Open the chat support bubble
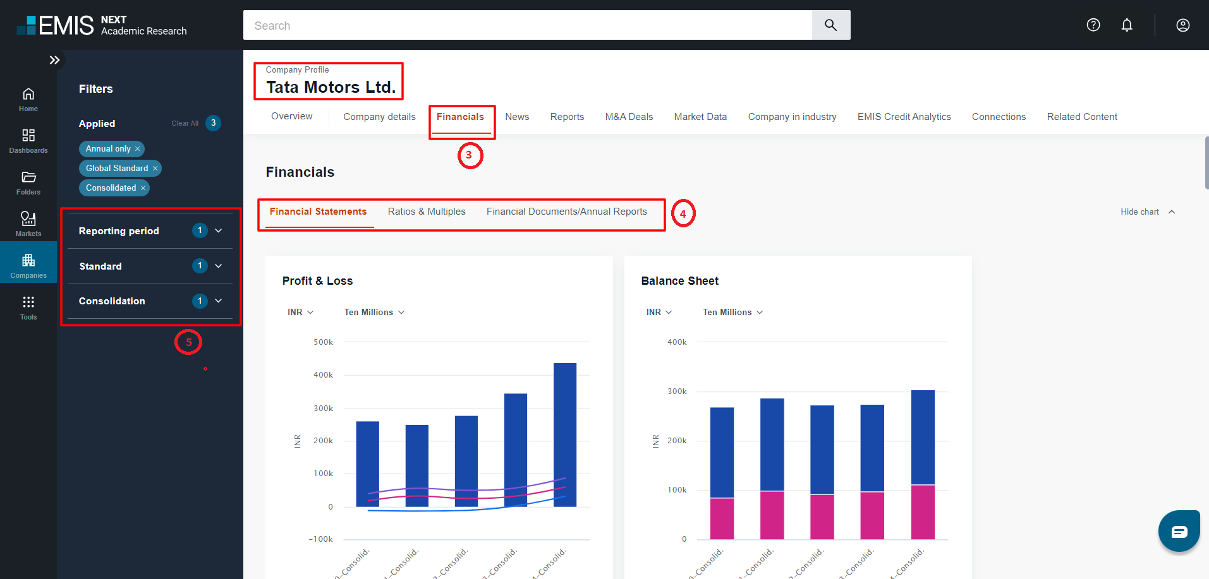This screenshot has height=579, width=1209. click(x=1179, y=531)
